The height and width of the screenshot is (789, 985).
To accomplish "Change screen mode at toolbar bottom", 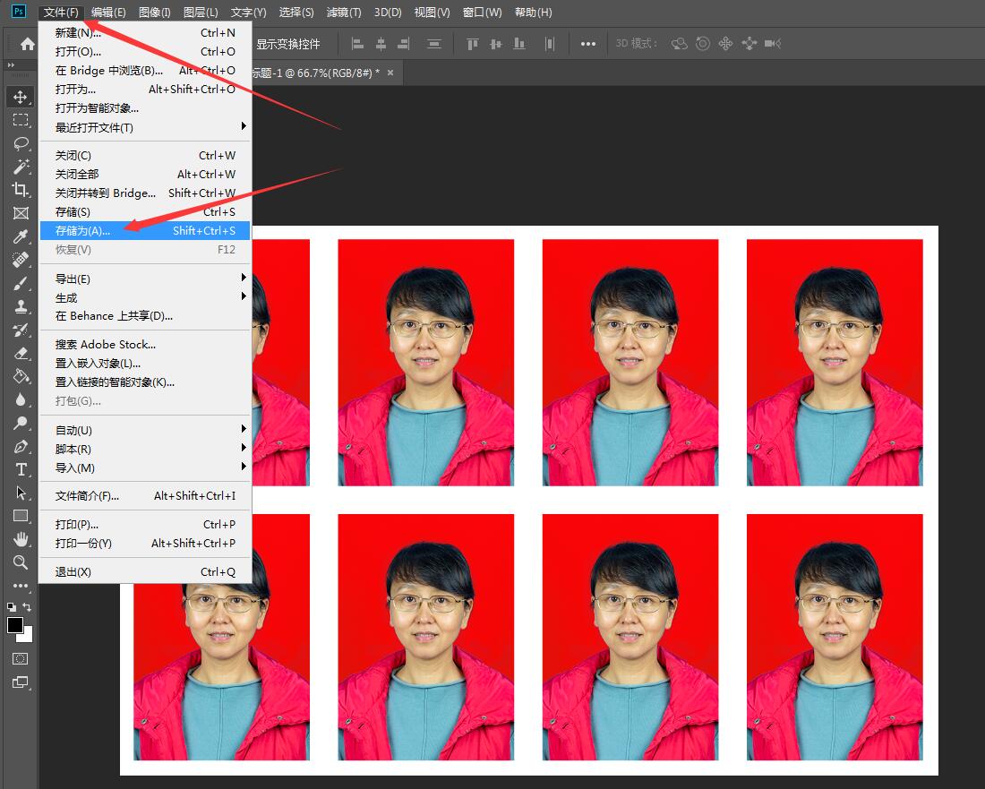I will coord(20,682).
